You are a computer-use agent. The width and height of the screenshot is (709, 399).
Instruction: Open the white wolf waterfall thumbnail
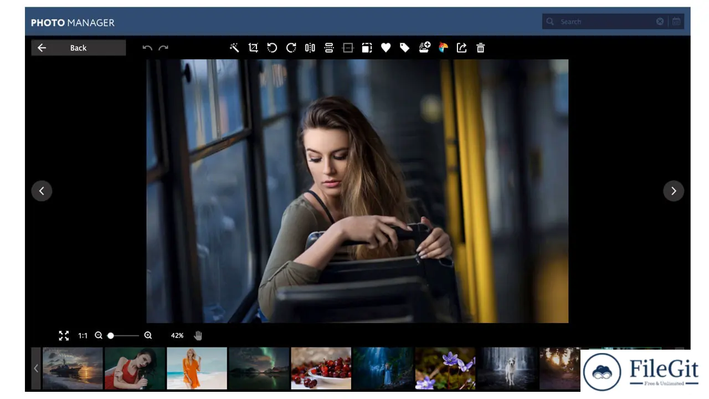click(507, 368)
